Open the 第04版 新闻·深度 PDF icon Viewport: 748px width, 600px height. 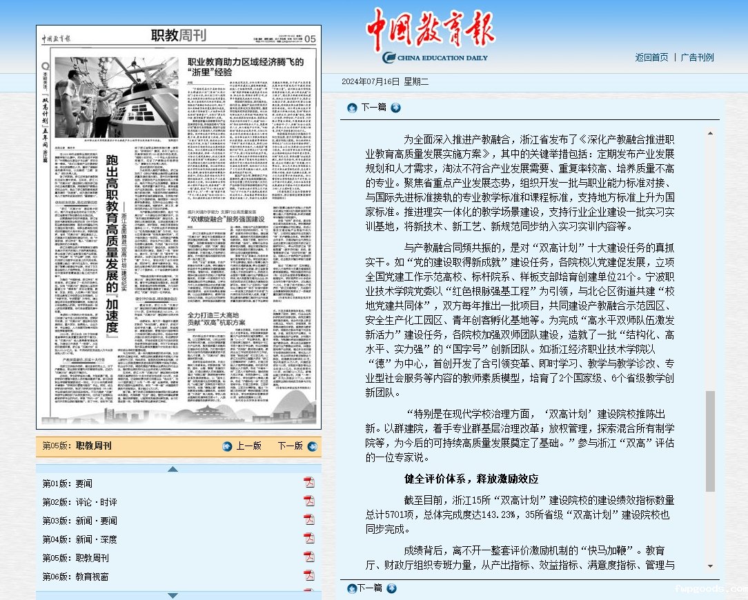click(x=309, y=538)
